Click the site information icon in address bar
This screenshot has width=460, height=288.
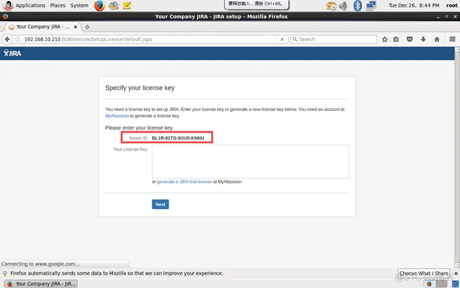[x=17, y=39]
